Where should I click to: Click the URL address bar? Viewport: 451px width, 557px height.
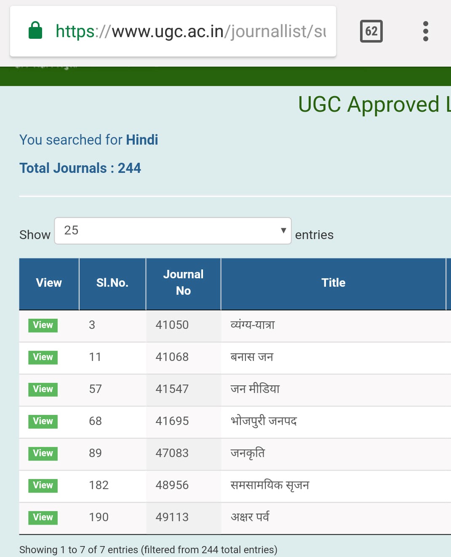click(190, 31)
